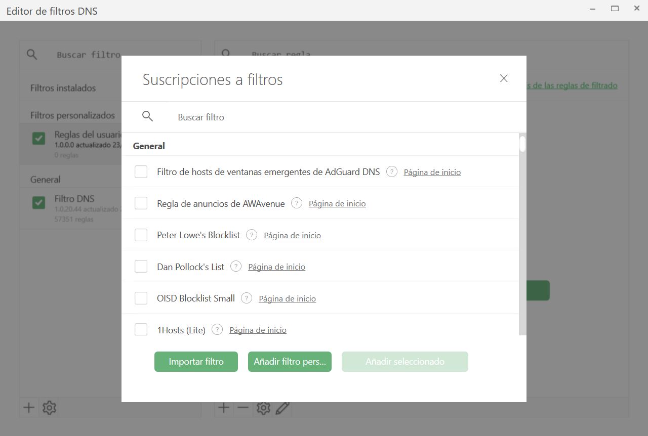The image size is (648, 436).
Task: Add rule with right panel plus icon
Action: pyautogui.click(x=223, y=407)
